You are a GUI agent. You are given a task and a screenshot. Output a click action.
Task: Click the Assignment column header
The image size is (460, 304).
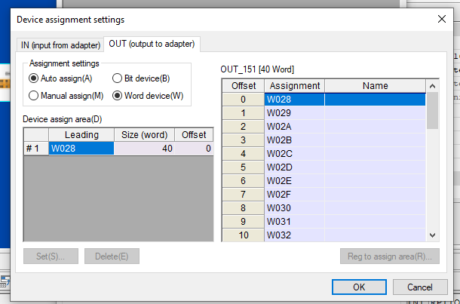point(295,86)
